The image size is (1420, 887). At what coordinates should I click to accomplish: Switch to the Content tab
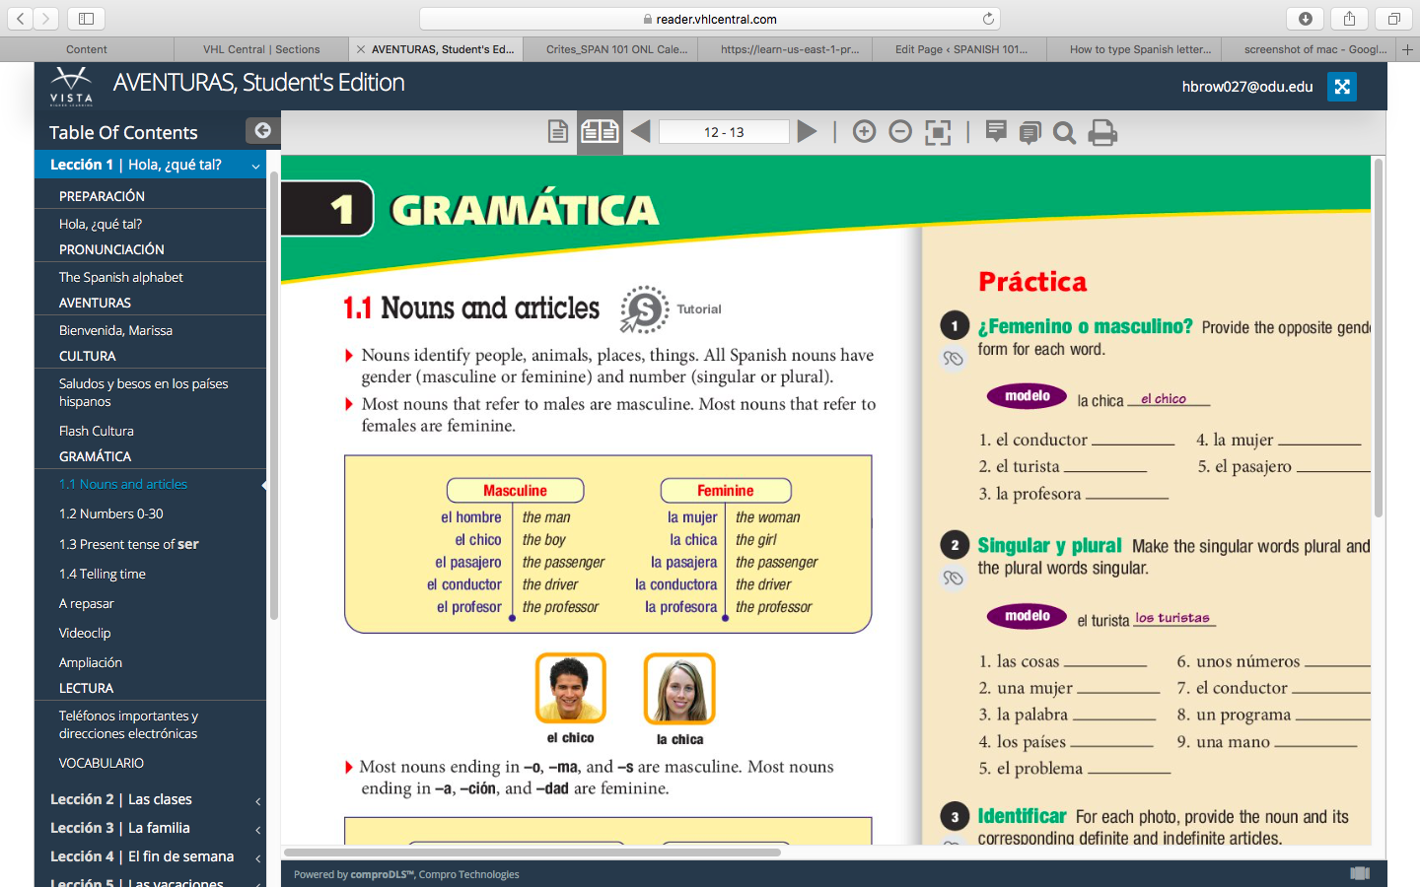point(87,49)
